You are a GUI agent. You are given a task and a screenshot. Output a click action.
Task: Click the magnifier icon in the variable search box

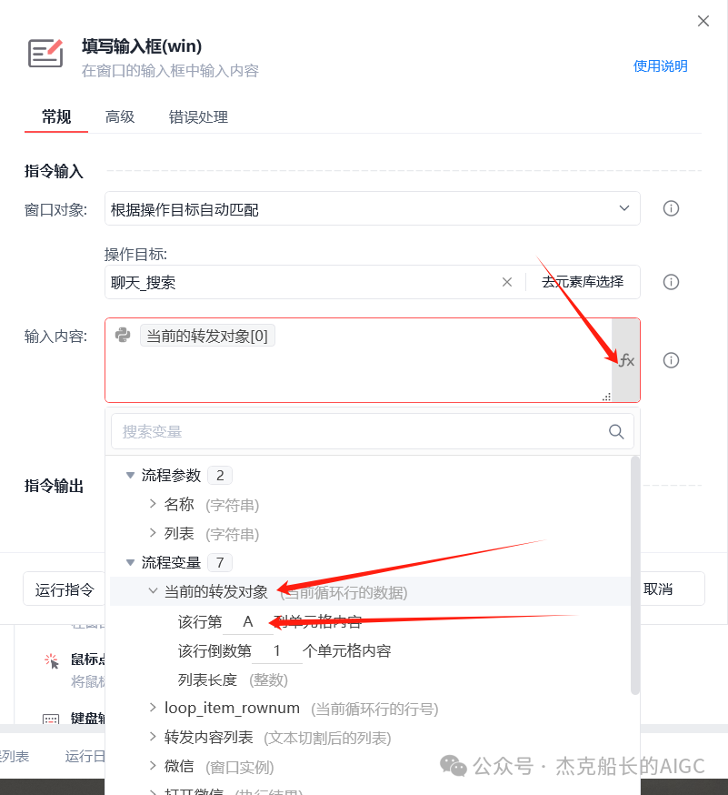pos(615,431)
